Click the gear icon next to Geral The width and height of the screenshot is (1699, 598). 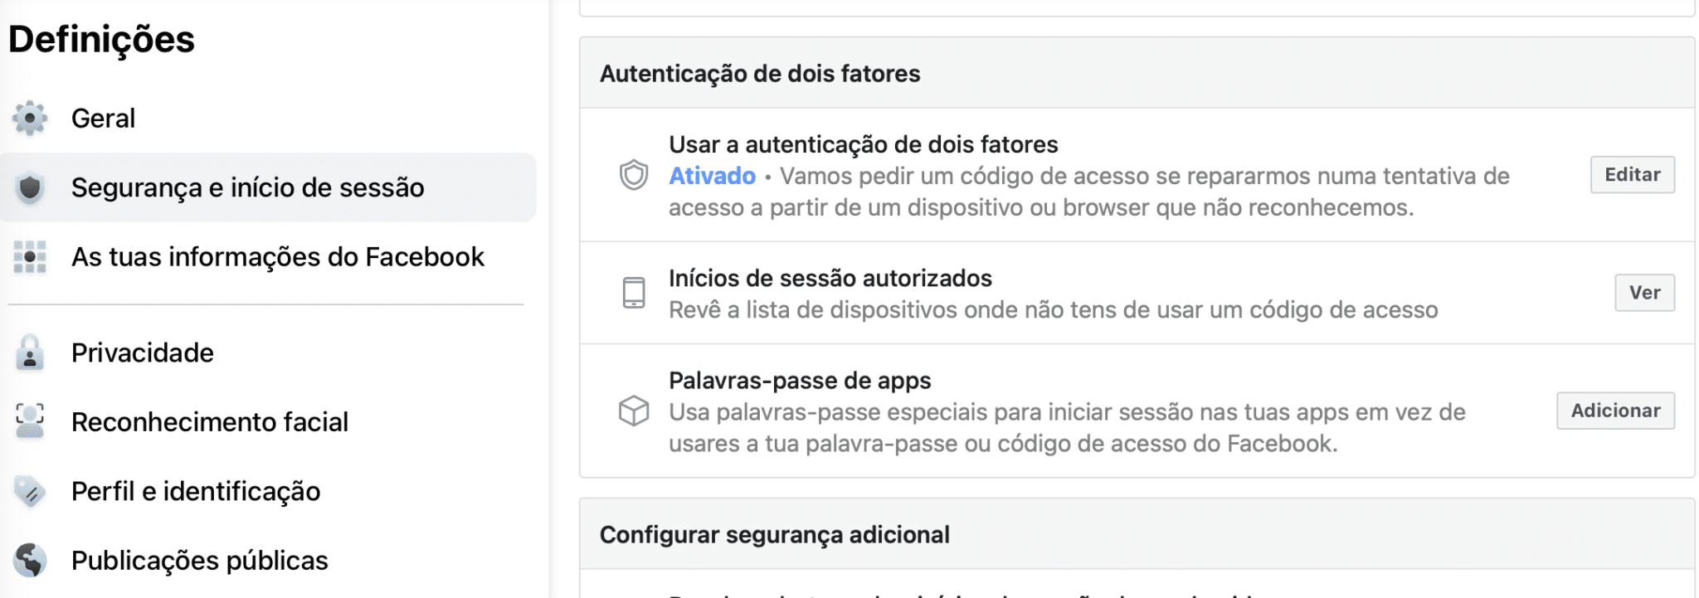pyautogui.click(x=30, y=119)
